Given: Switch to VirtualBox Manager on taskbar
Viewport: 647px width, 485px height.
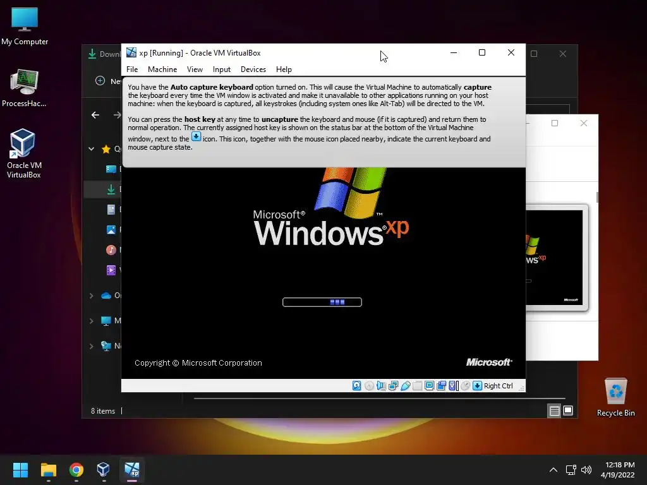Looking at the screenshot, I should pos(103,470).
